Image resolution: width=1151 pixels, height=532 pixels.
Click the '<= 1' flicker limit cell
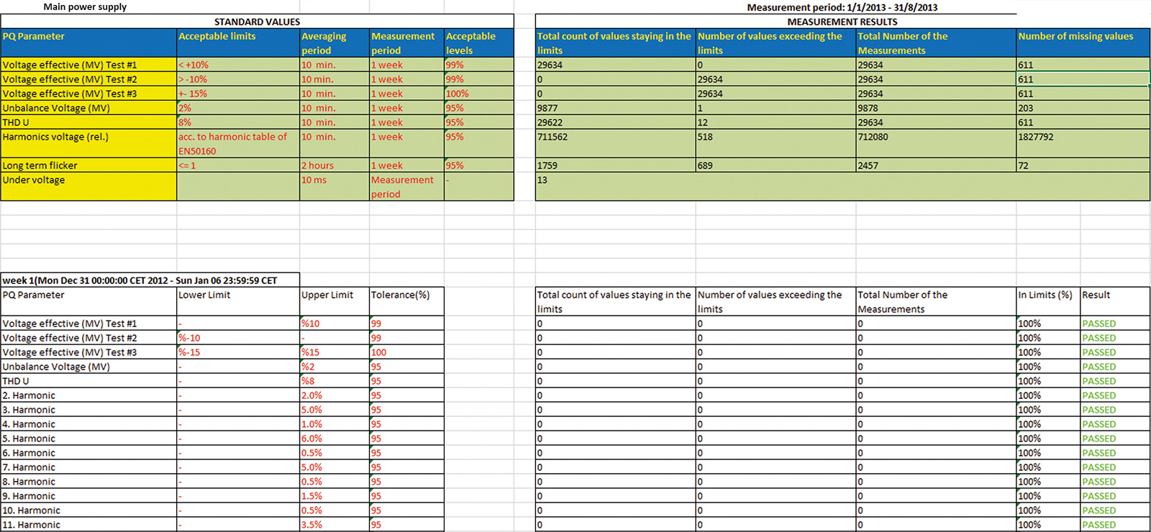point(238,165)
